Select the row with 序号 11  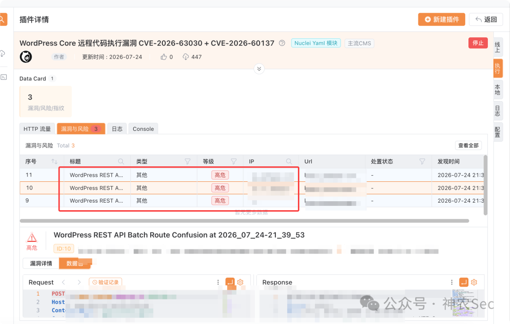tap(252, 175)
